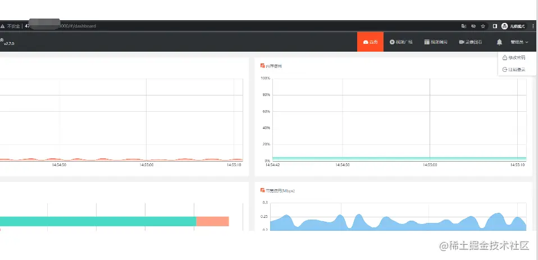Open the 视频调阅 menu item

436,42
